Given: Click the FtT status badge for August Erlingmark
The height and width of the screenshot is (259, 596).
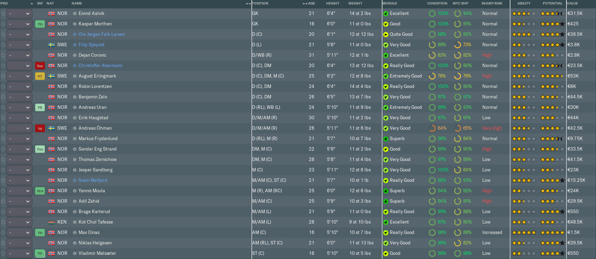Looking at the screenshot, I should click(x=40, y=76).
